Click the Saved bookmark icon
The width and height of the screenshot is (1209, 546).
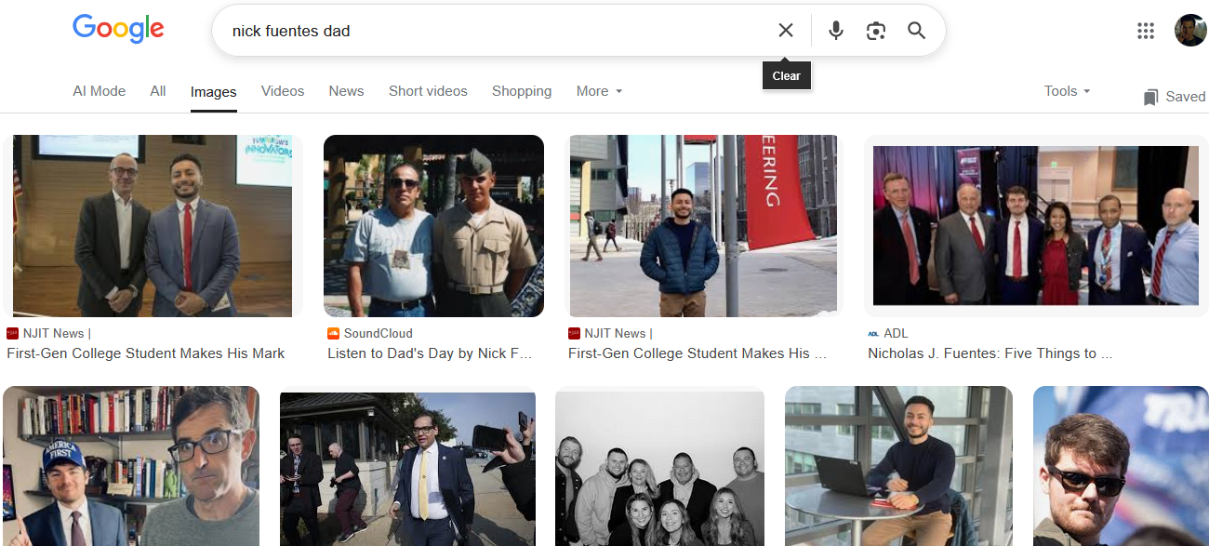coord(1150,97)
